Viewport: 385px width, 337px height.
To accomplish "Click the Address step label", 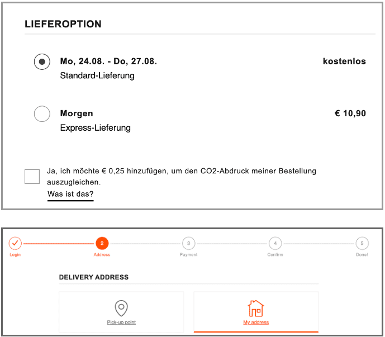I will click(x=102, y=255).
